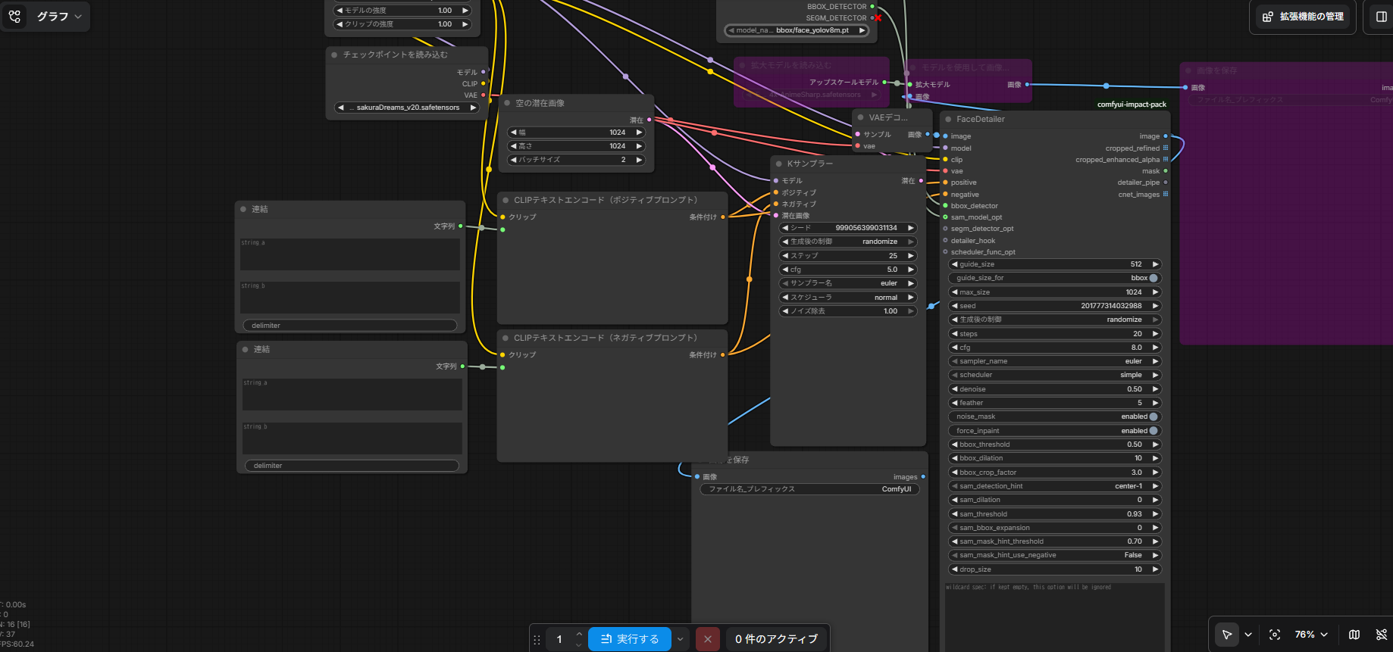Toggle noise_mask enabled switch
This screenshot has width=1393, height=652.
(x=1055, y=416)
